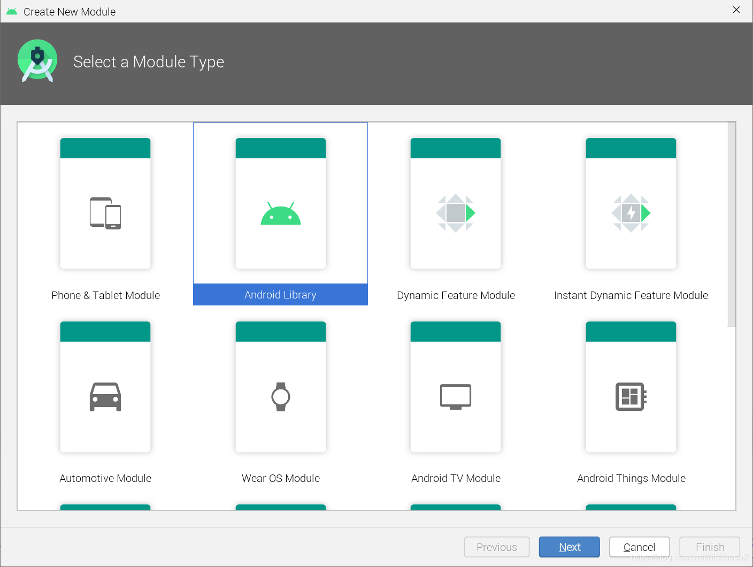Click the disabled Previous button
The width and height of the screenshot is (753, 567).
tap(497, 547)
